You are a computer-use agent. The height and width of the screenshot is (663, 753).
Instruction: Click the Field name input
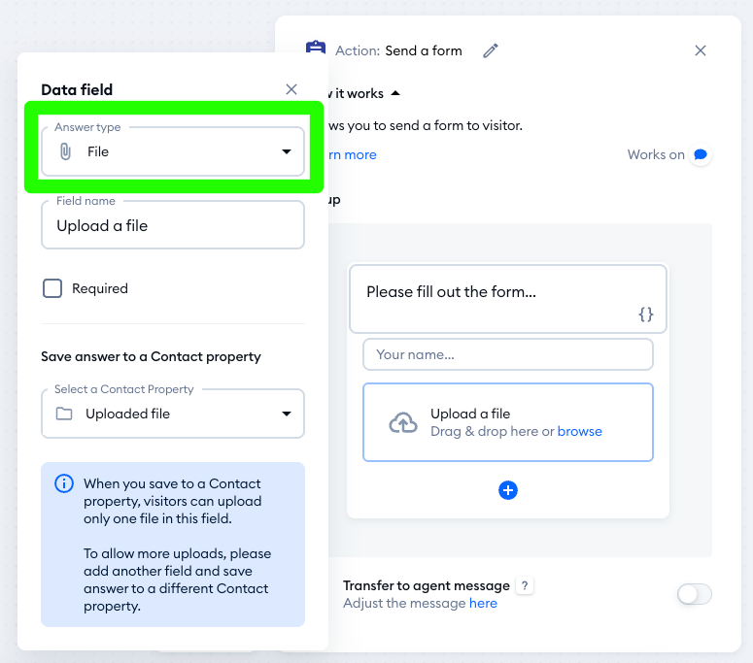coord(173,225)
